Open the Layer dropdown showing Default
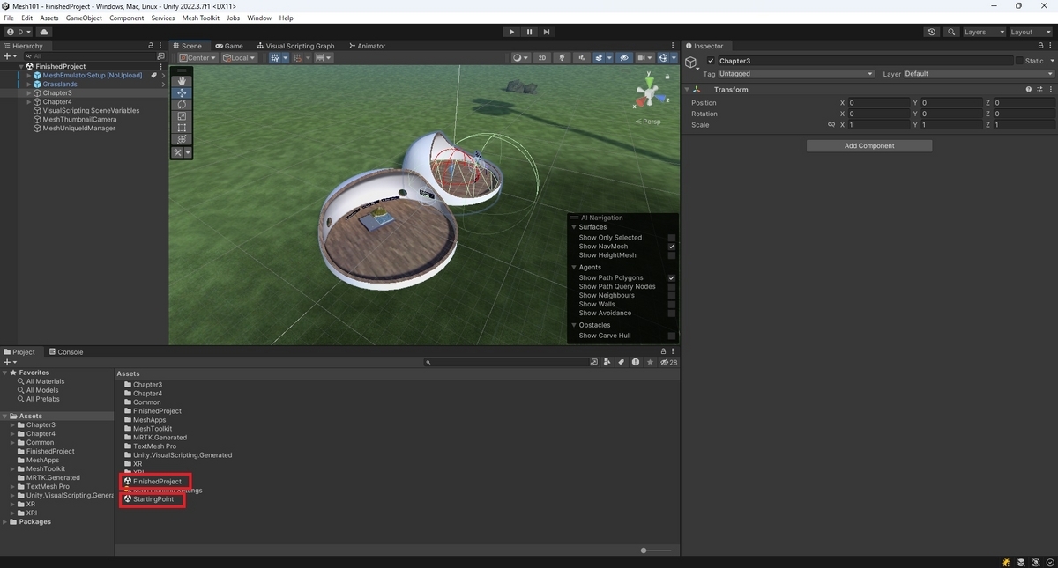This screenshot has width=1058, height=568. click(978, 74)
